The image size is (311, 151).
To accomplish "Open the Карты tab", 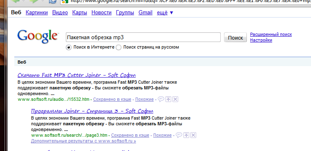I will [x=80, y=13].
